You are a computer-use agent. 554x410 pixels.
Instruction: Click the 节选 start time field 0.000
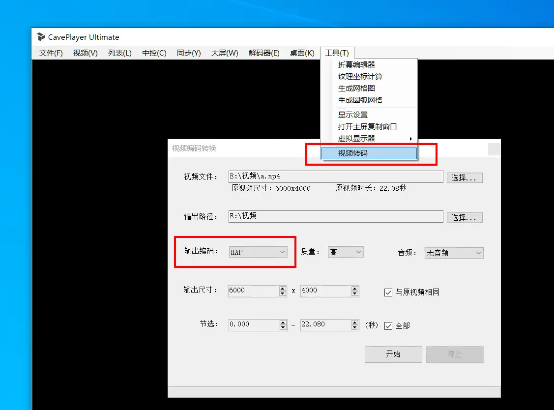pos(254,324)
